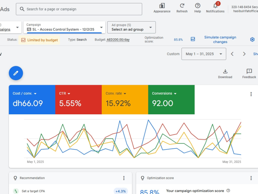Select the green Conversions scorecard tile

(171, 100)
